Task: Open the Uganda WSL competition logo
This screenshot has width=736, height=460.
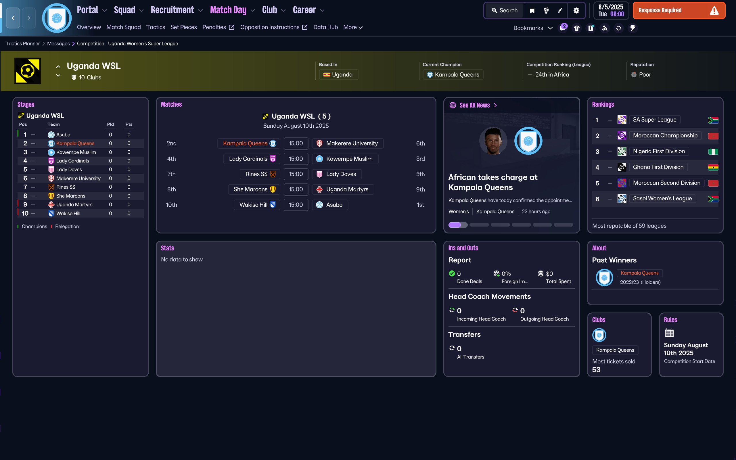Action: pyautogui.click(x=27, y=71)
